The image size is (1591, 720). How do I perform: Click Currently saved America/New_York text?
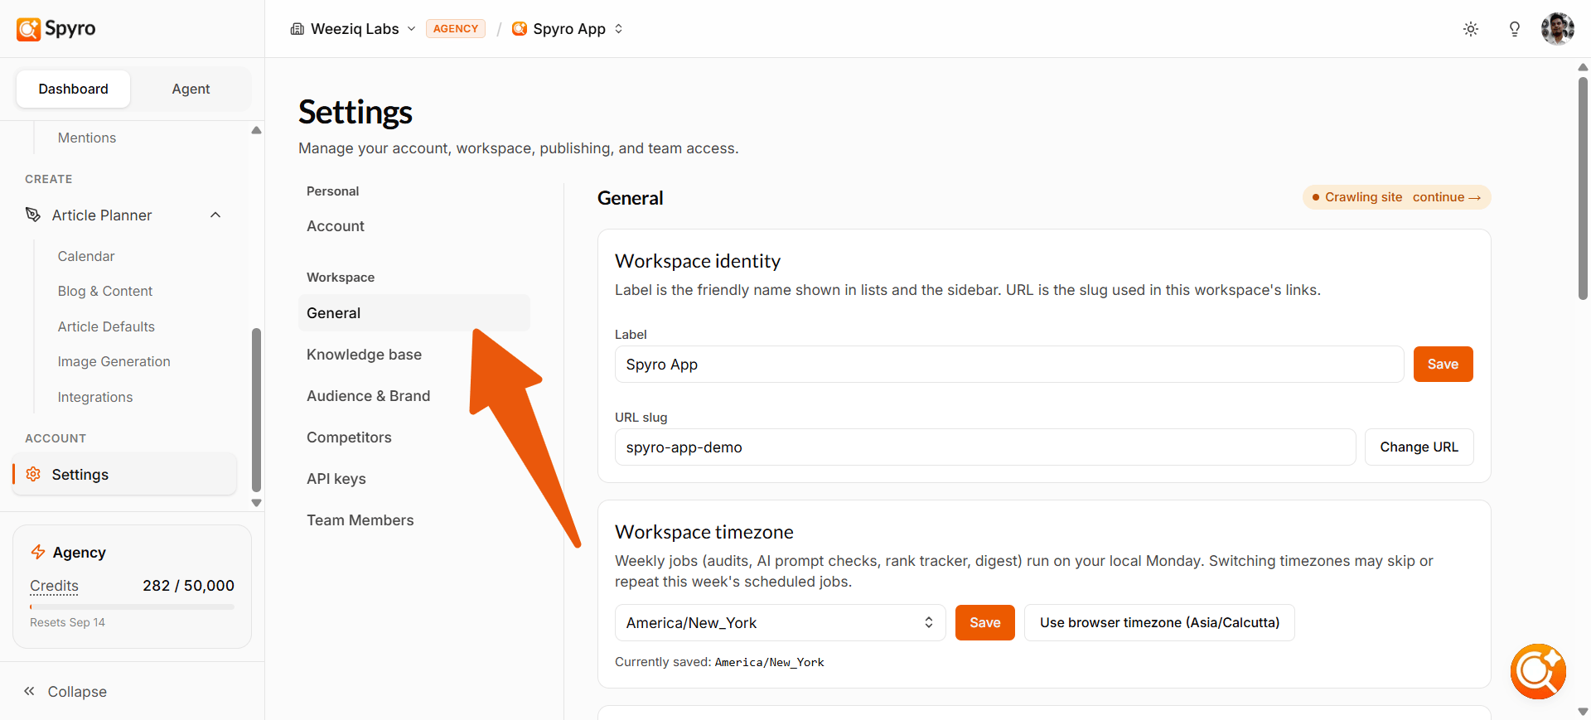pos(719,662)
